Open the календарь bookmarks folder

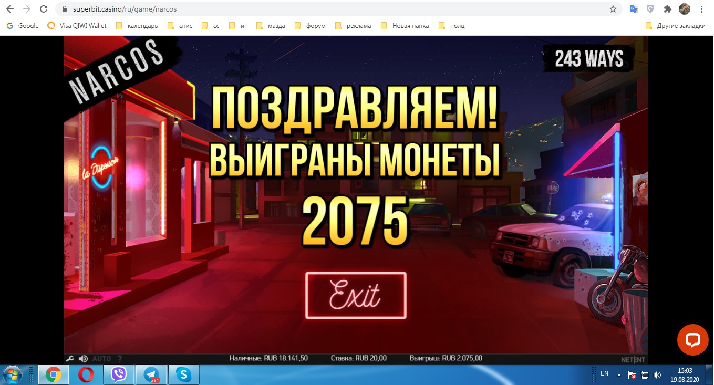point(137,26)
